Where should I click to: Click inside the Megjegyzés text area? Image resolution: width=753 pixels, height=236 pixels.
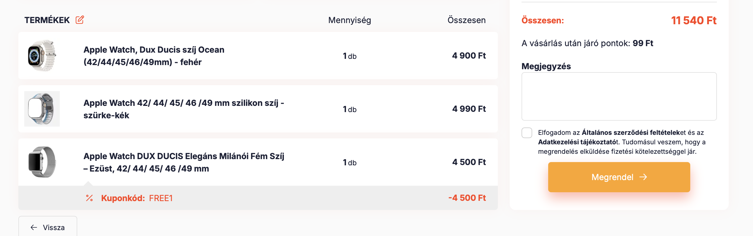[x=619, y=96]
